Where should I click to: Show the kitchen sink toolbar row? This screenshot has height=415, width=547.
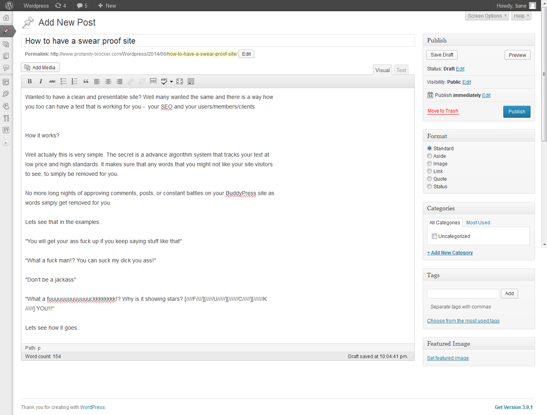(191, 81)
